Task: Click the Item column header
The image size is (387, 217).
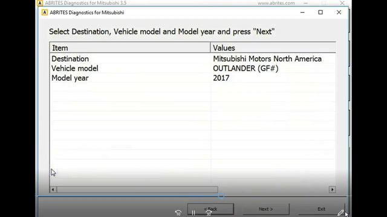Action: coord(130,48)
